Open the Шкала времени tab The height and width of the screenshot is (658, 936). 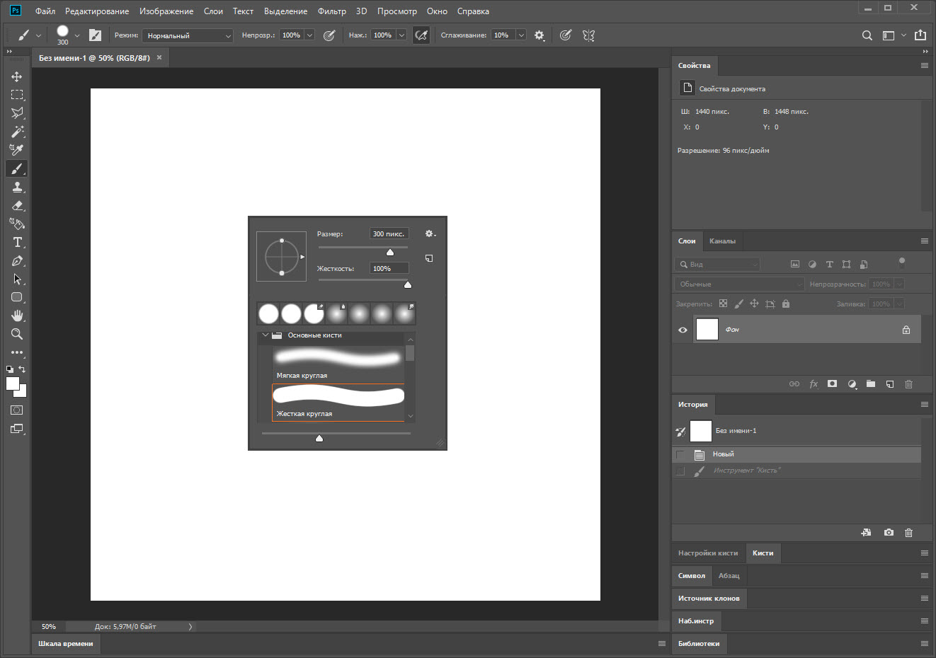[66, 644]
